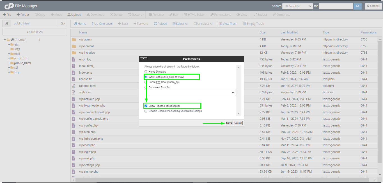Click inside the search text field

point(336,6)
